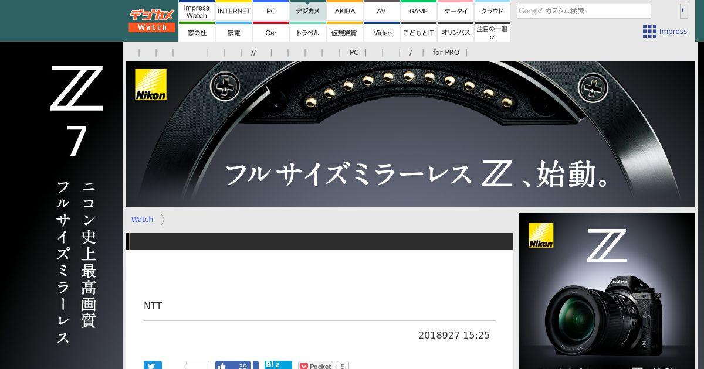Open the Video tab
Screen dimensions: 704x369
click(x=381, y=32)
